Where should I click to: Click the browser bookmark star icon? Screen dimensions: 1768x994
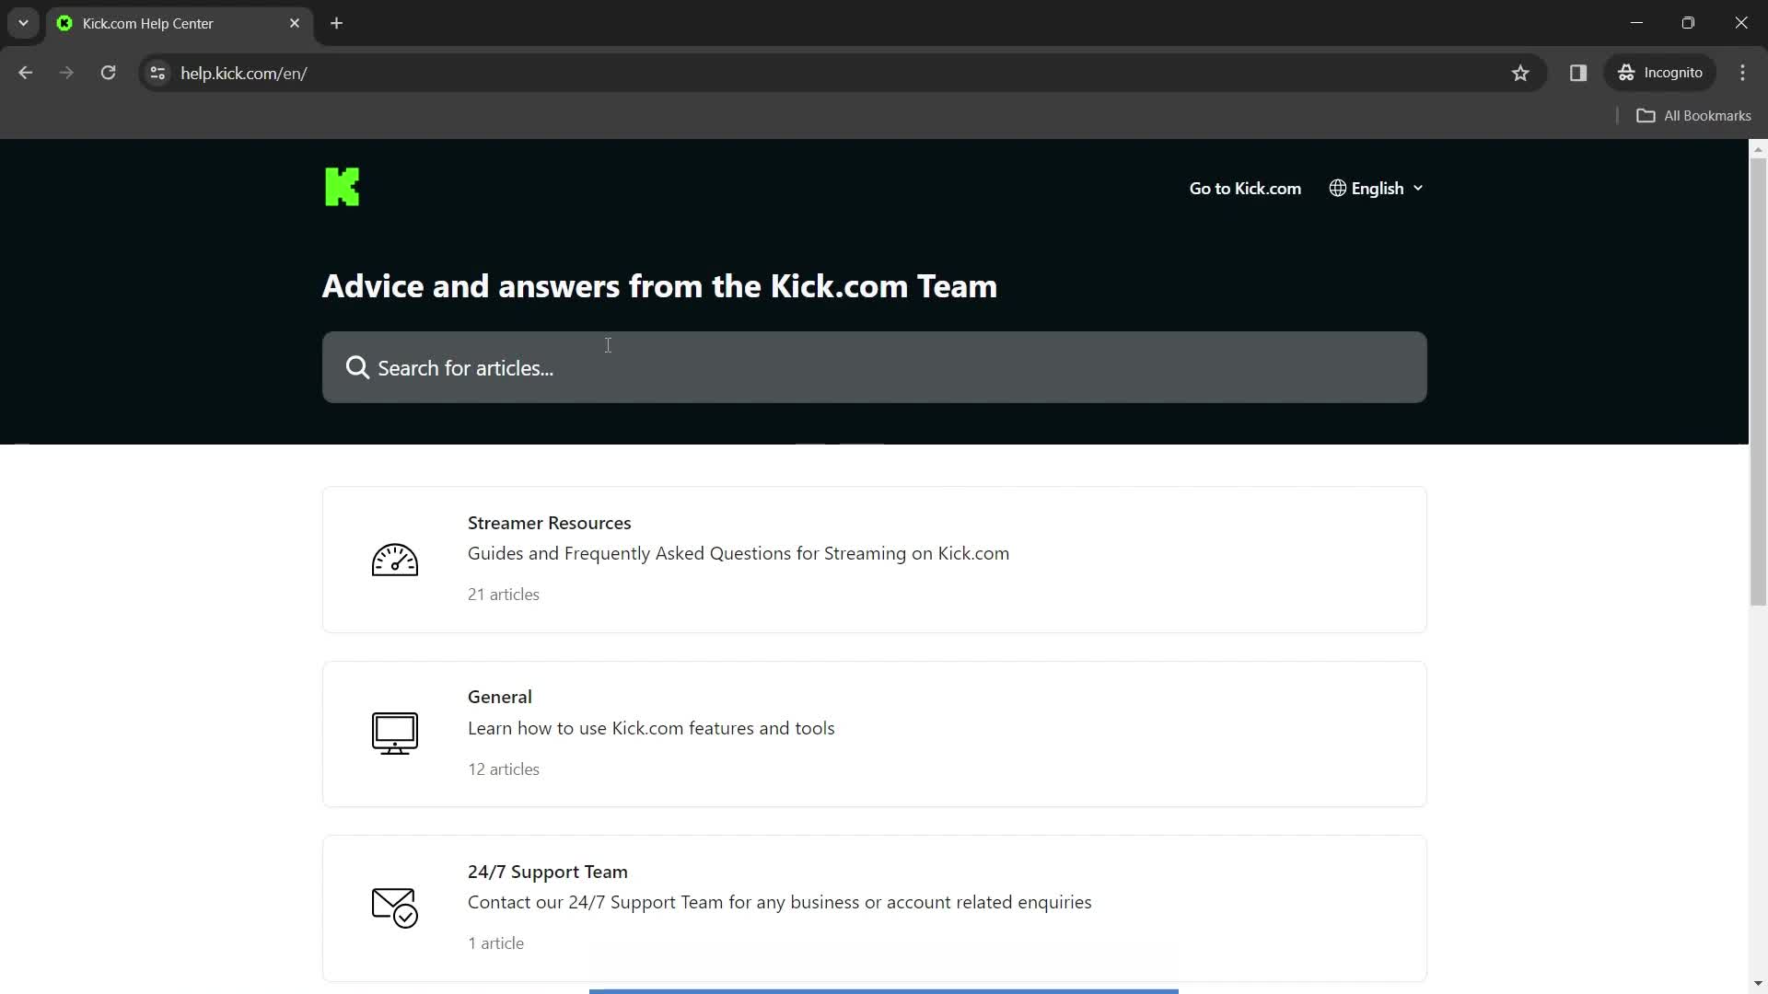pyautogui.click(x=1520, y=73)
